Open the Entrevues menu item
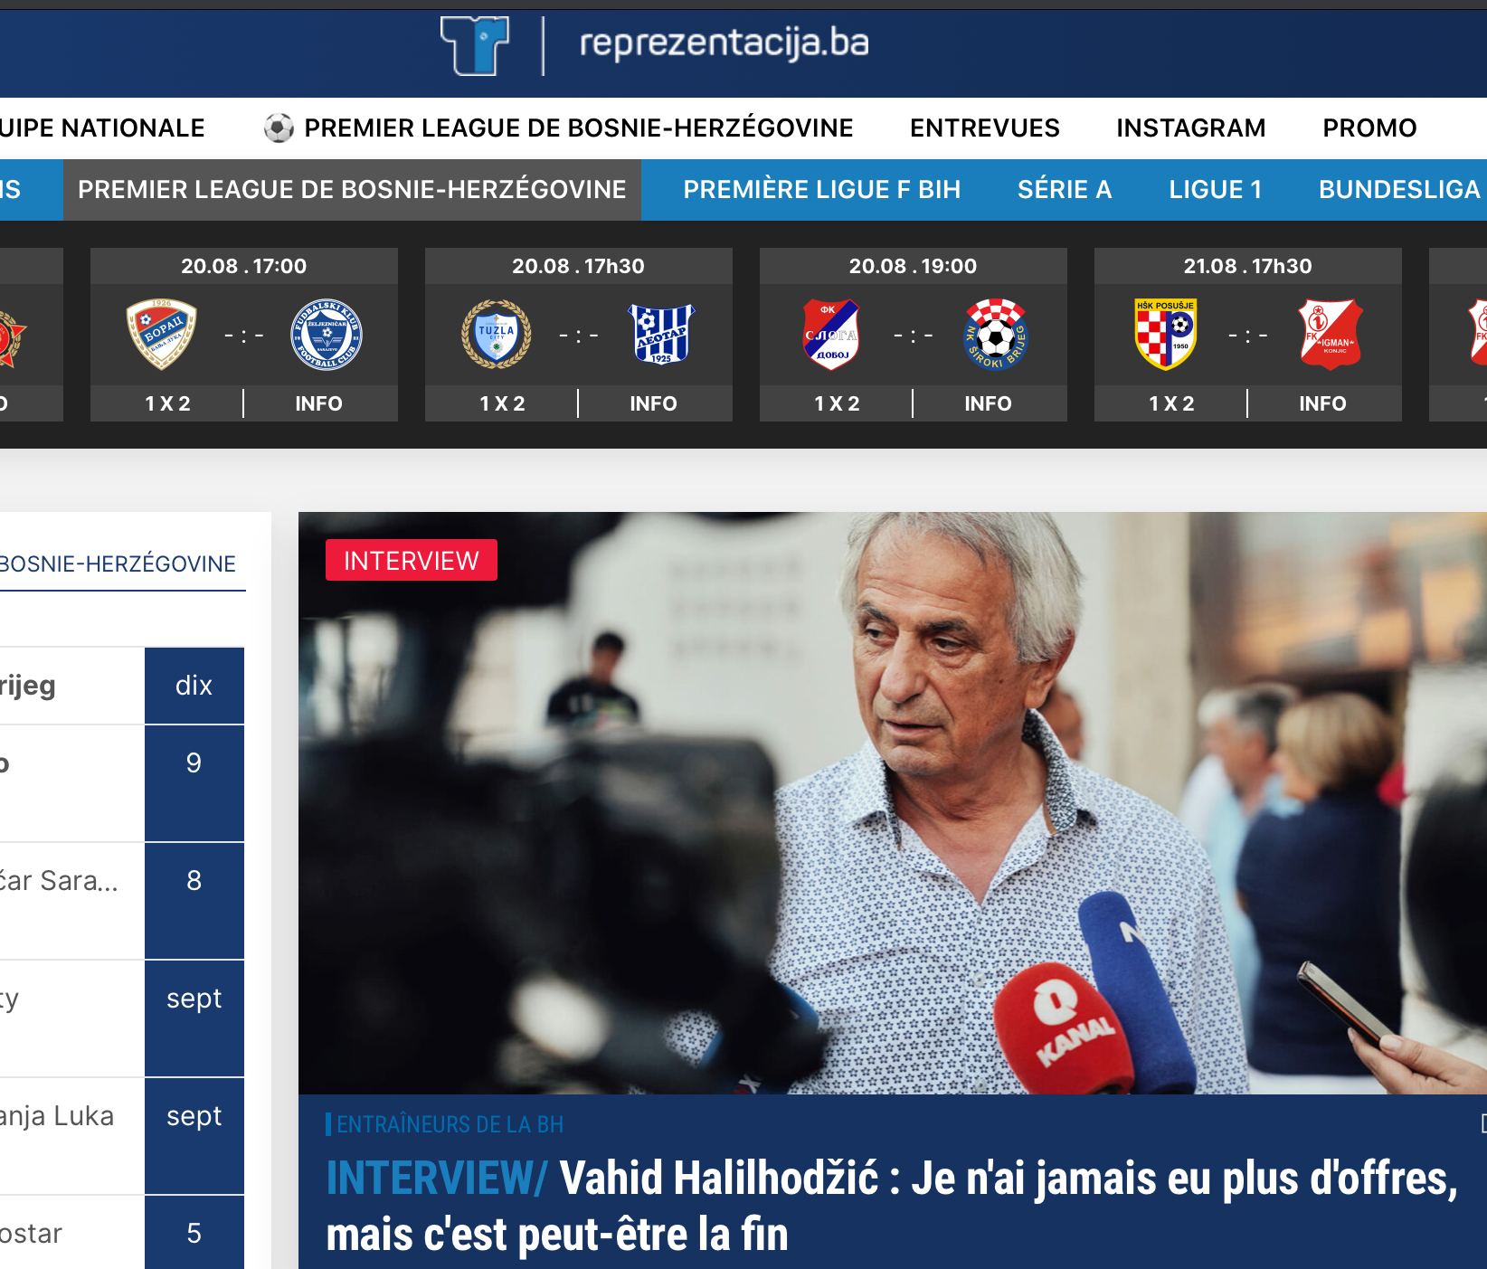Viewport: 1487px width, 1269px height. point(984,128)
